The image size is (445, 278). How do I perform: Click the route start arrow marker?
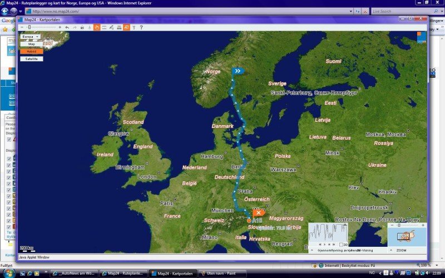click(238, 71)
